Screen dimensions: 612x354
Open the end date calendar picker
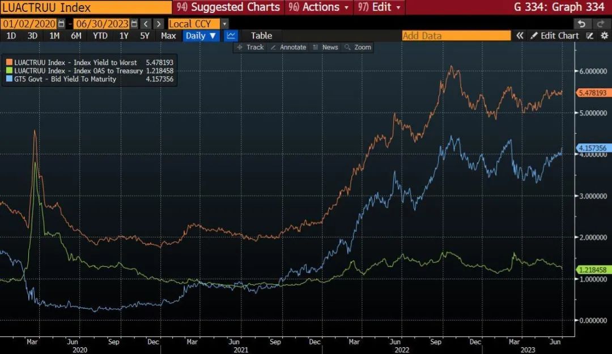pos(134,24)
